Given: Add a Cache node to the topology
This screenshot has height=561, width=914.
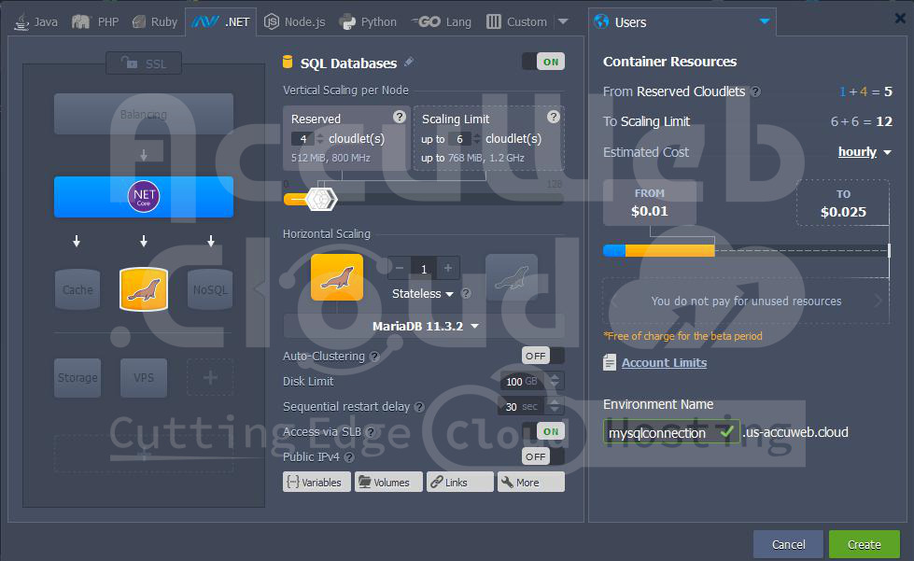Looking at the screenshot, I should click(77, 290).
